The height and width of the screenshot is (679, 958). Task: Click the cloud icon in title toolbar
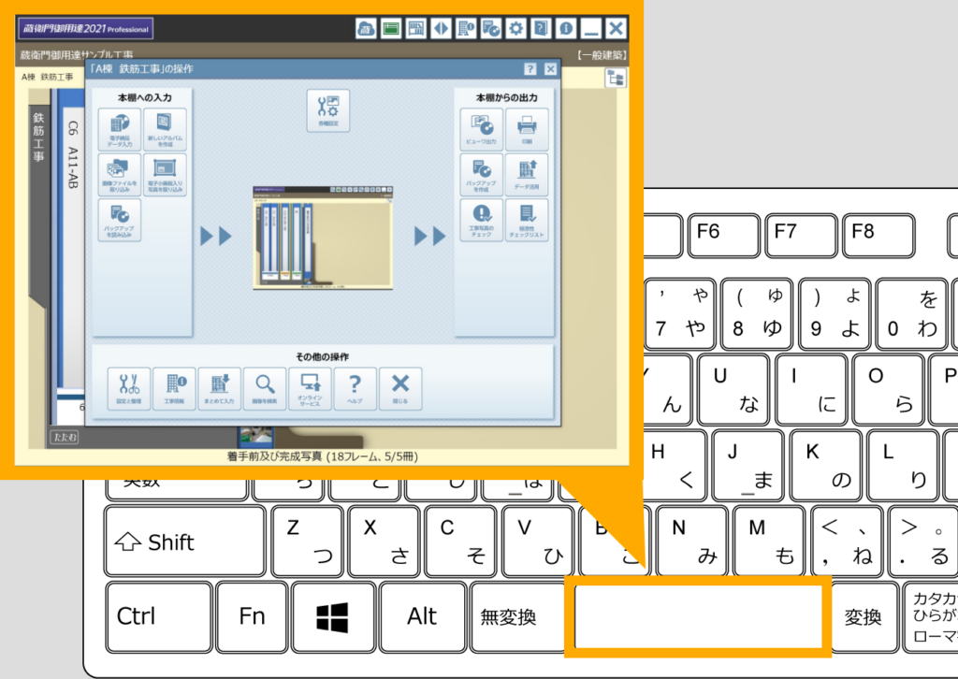367,29
